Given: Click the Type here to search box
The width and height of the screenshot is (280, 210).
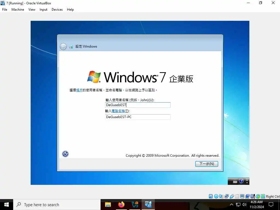Looking at the screenshot, I should (x=57, y=205).
